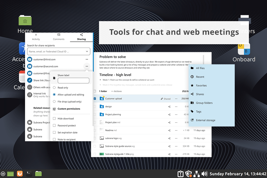Click the Share link icon
This screenshot has width=267, height=178.
[x=30, y=80]
